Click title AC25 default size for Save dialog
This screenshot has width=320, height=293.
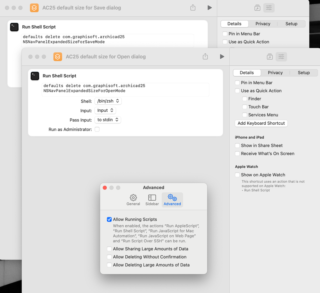pos(82,8)
